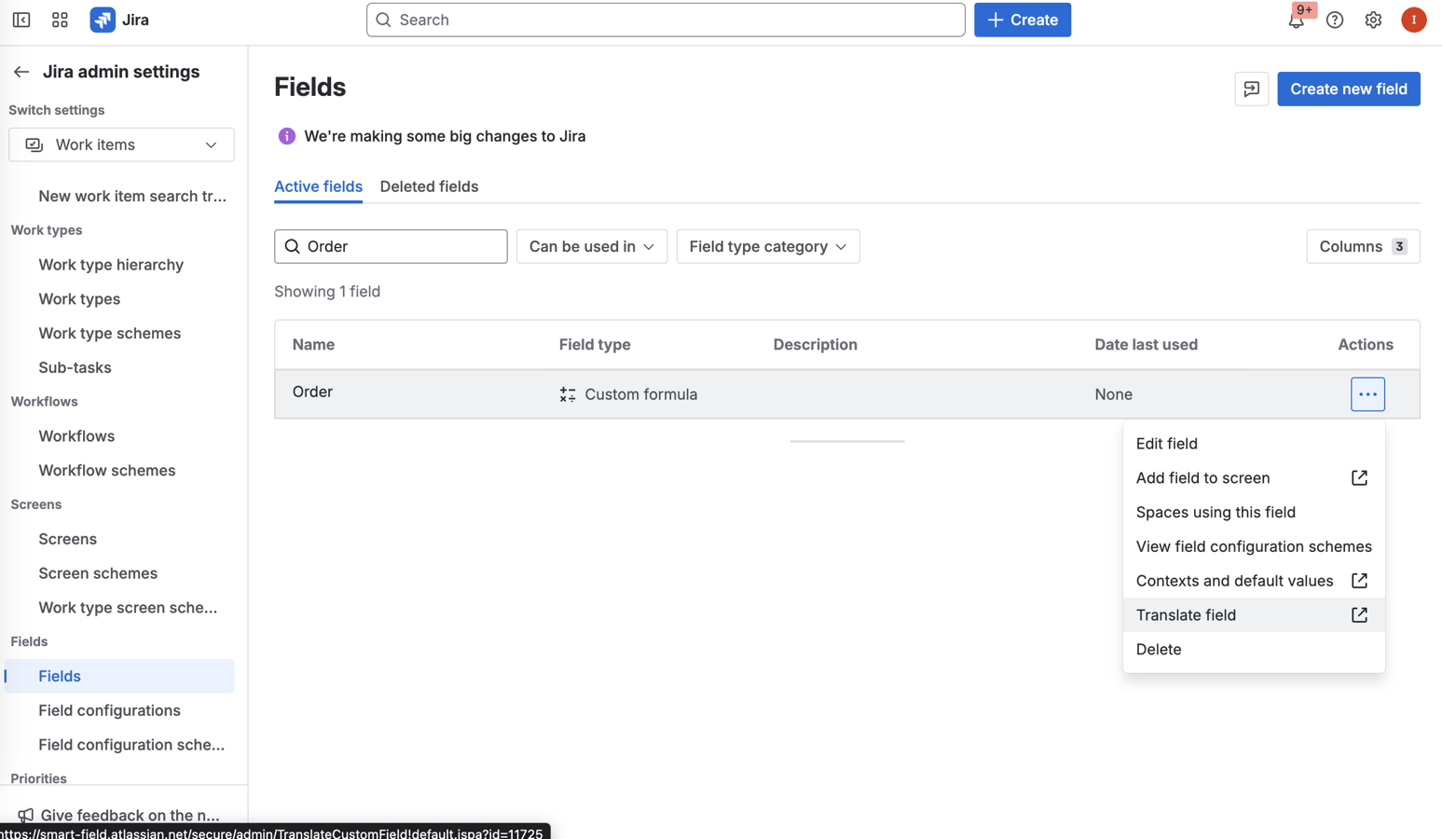The image size is (1442, 839).
Task: Open the notifications bell icon
Action: 1296,20
